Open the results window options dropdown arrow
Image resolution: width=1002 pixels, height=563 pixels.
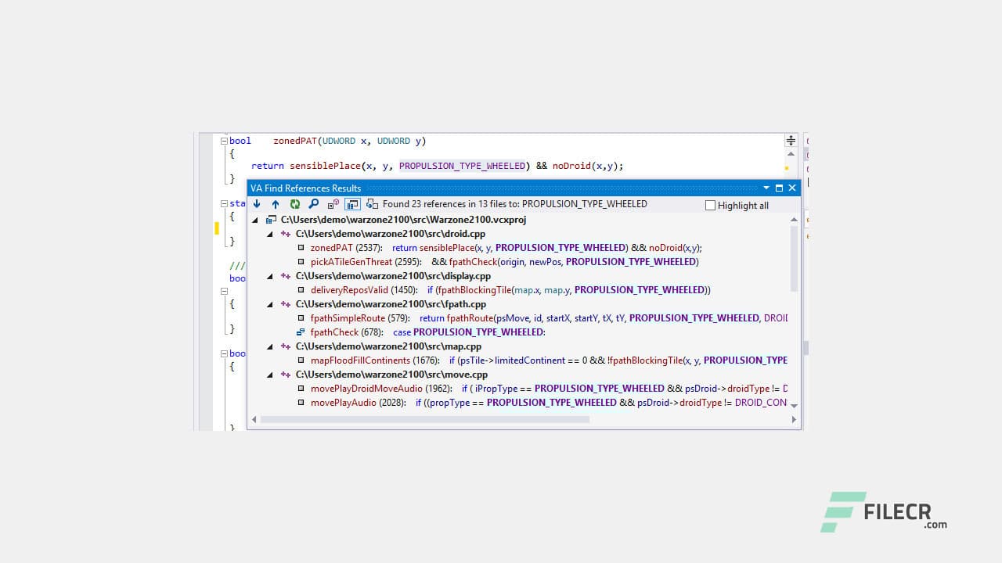click(x=766, y=188)
